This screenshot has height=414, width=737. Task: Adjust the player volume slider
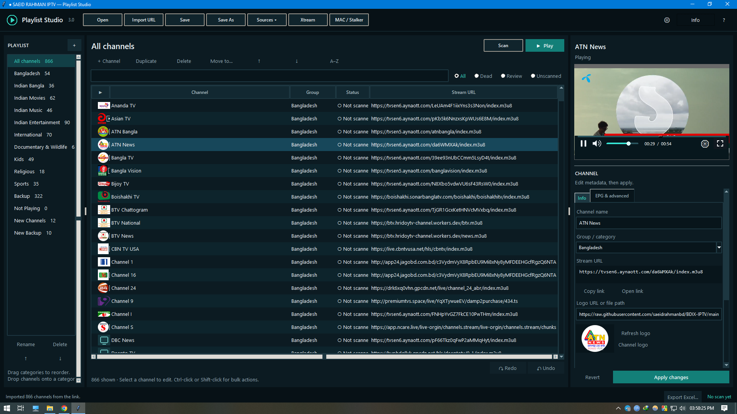pos(622,143)
